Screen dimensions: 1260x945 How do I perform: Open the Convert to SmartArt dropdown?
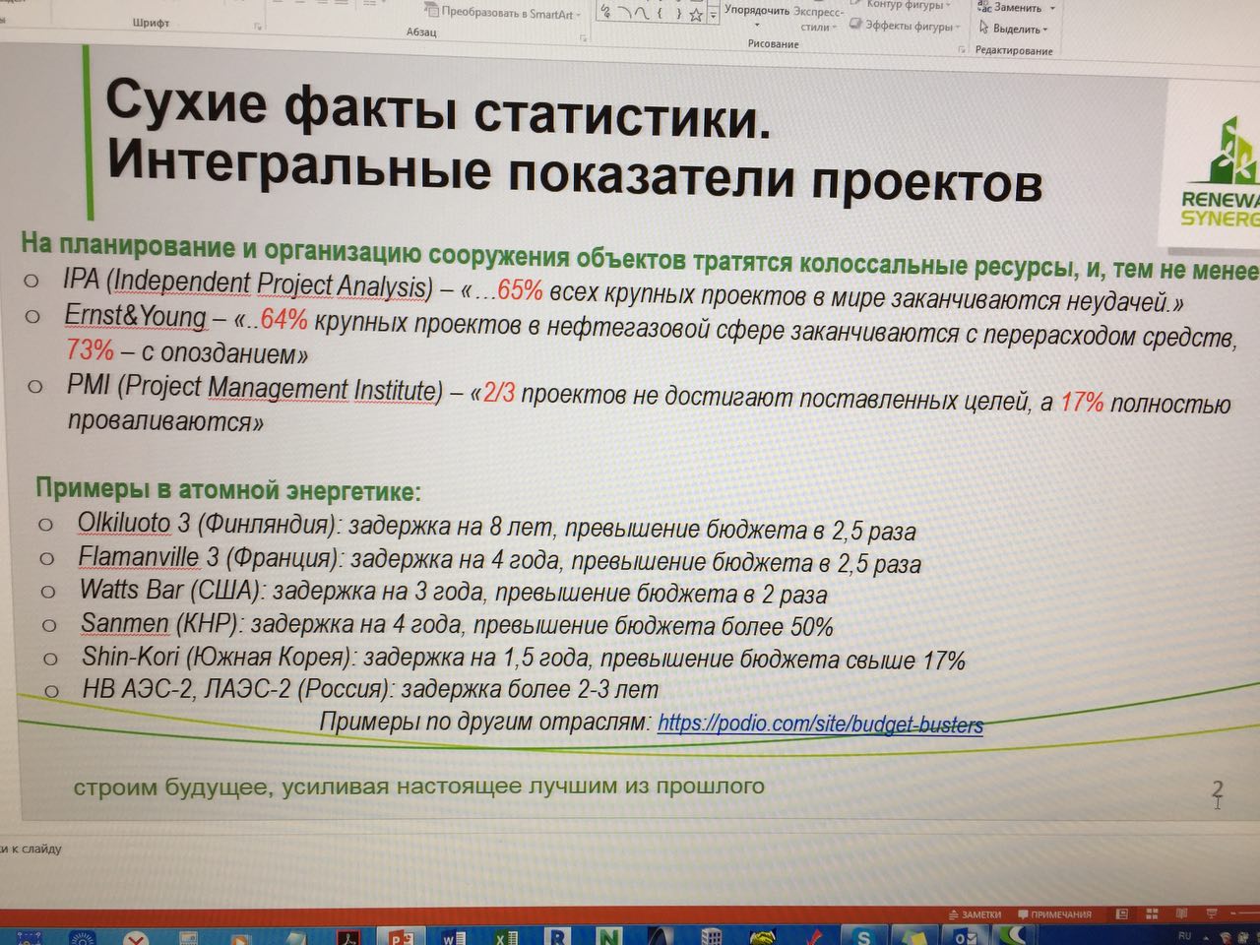pyautogui.click(x=504, y=12)
